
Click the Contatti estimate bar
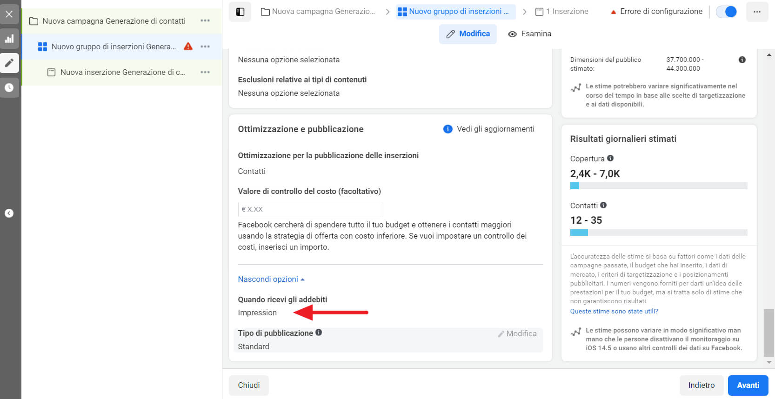coord(659,233)
